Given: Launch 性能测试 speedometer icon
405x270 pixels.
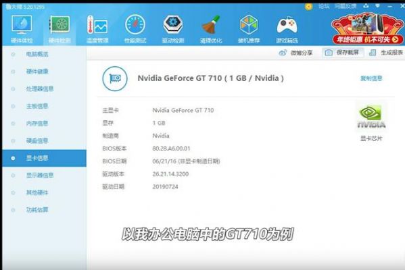Looking at the screenshot, I should pyautogui.click(x=135, y=24).
